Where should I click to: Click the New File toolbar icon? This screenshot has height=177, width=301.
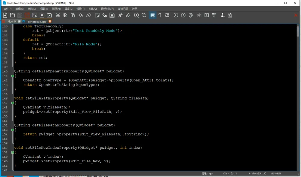tap(5, 15)
